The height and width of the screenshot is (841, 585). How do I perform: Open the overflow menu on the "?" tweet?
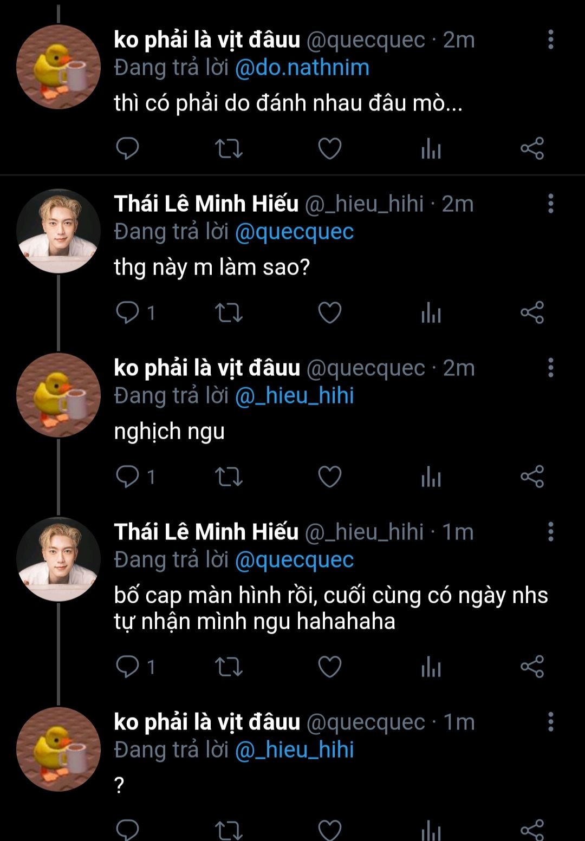(550, 722)
